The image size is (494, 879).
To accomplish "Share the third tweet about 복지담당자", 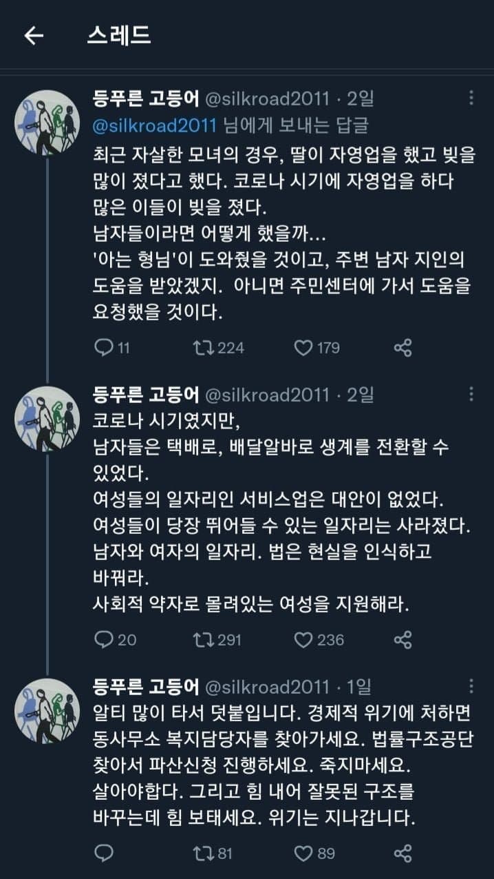I will pos(402,854).
